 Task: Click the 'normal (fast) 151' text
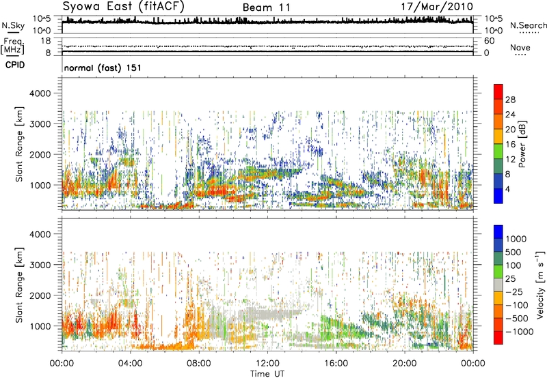103,68
